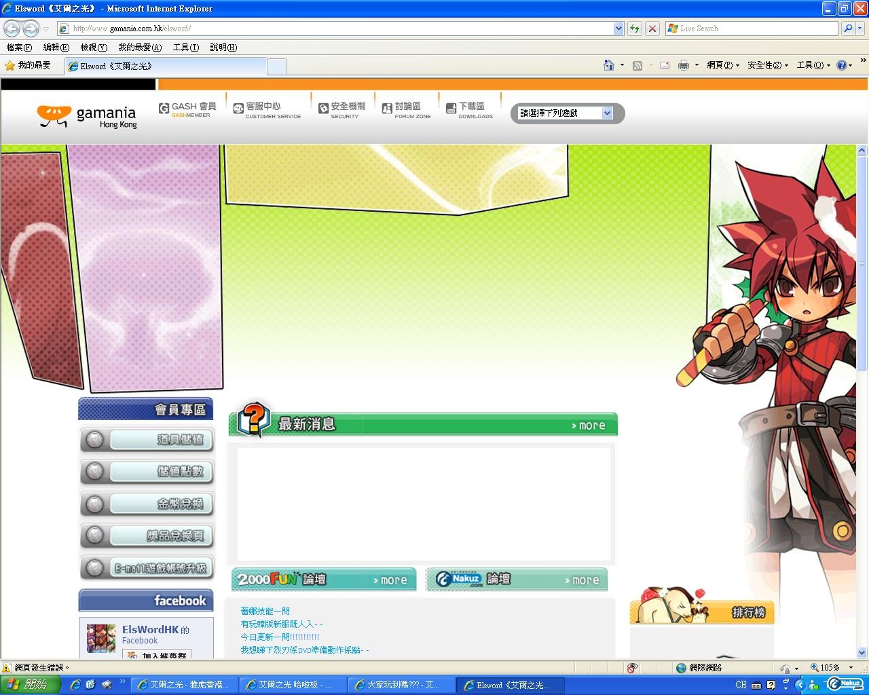The width and height of the screenshot is (869, 695).
Task: Click more on 2000FUN 論壇 banner
Action: (x=390, y=580)
